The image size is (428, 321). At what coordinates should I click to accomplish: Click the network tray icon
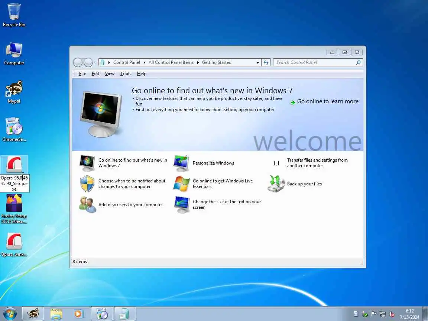point(382,314)
